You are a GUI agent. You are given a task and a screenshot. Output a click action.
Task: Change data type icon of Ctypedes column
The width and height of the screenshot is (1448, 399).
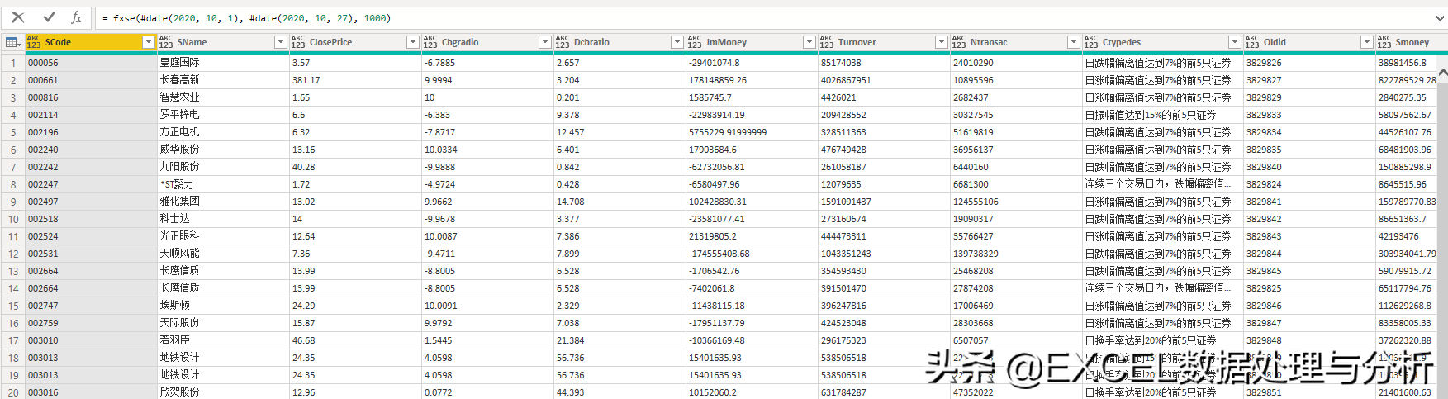coord(1091,42)
